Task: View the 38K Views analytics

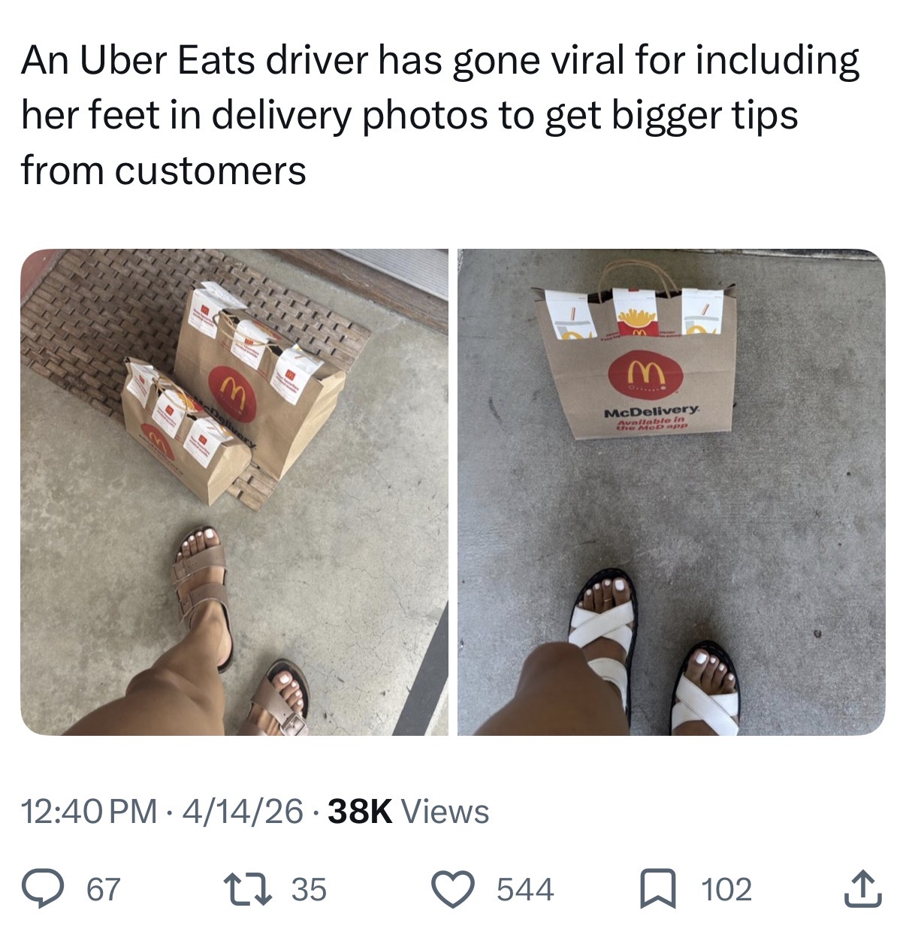Action: click(409, 812)
